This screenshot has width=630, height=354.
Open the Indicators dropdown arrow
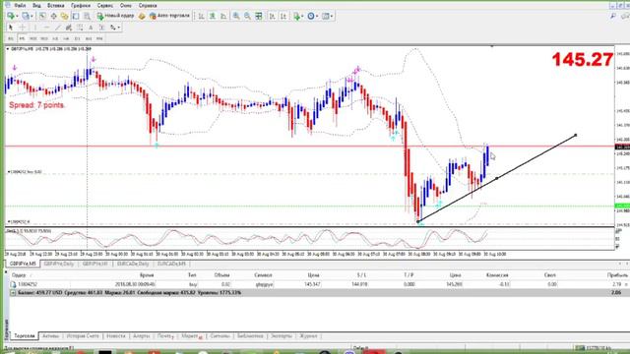302,16
